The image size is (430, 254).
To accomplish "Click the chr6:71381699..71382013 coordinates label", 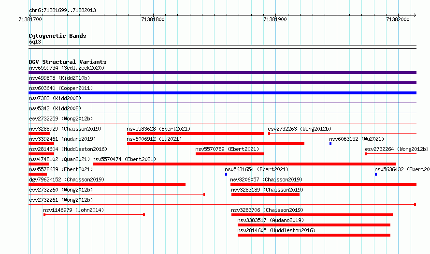I will click(x=62, y=10).
